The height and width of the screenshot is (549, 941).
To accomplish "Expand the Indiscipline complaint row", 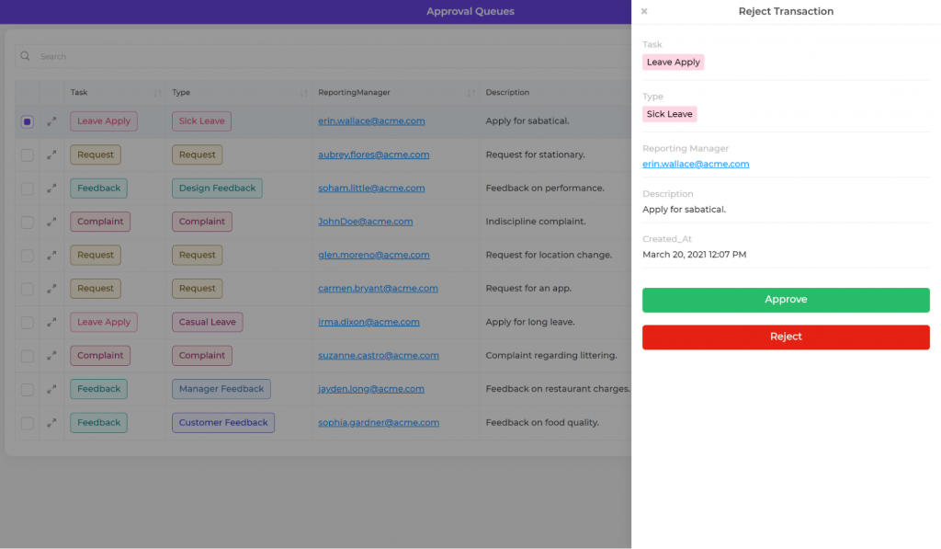I will coord(53,221).
